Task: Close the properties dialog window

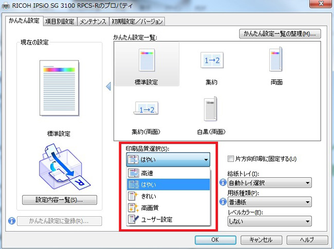Action: (321, 4)
